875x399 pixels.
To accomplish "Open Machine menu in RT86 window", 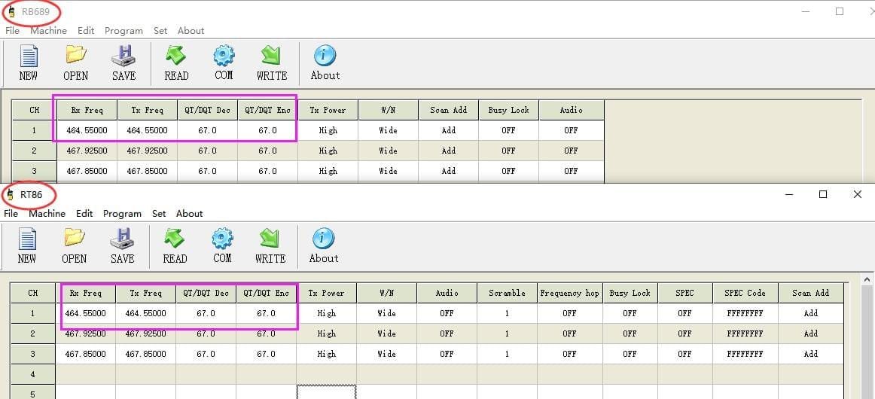I will (x=47, y=214).
